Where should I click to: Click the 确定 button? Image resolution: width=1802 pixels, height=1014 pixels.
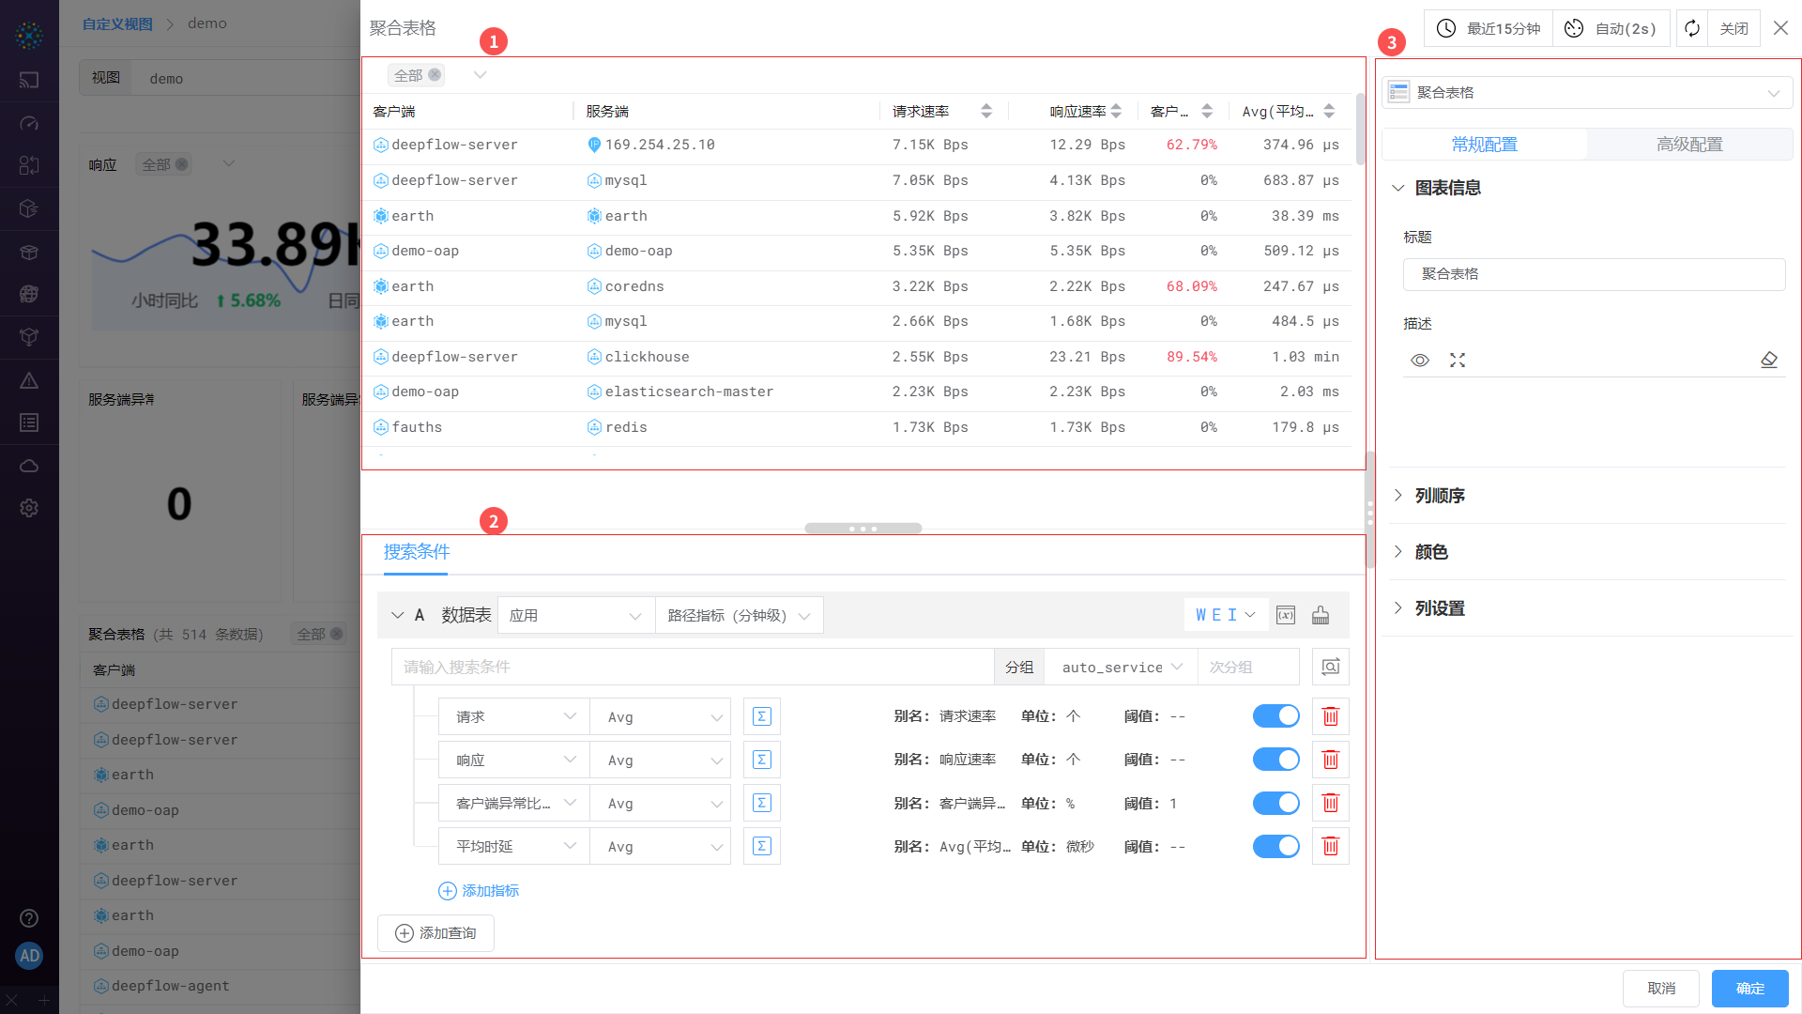pyautogui.click(x=1749, y=988)
